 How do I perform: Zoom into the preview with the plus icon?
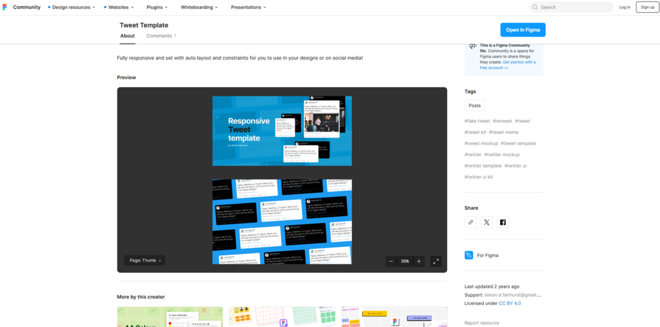coord(419,261)
